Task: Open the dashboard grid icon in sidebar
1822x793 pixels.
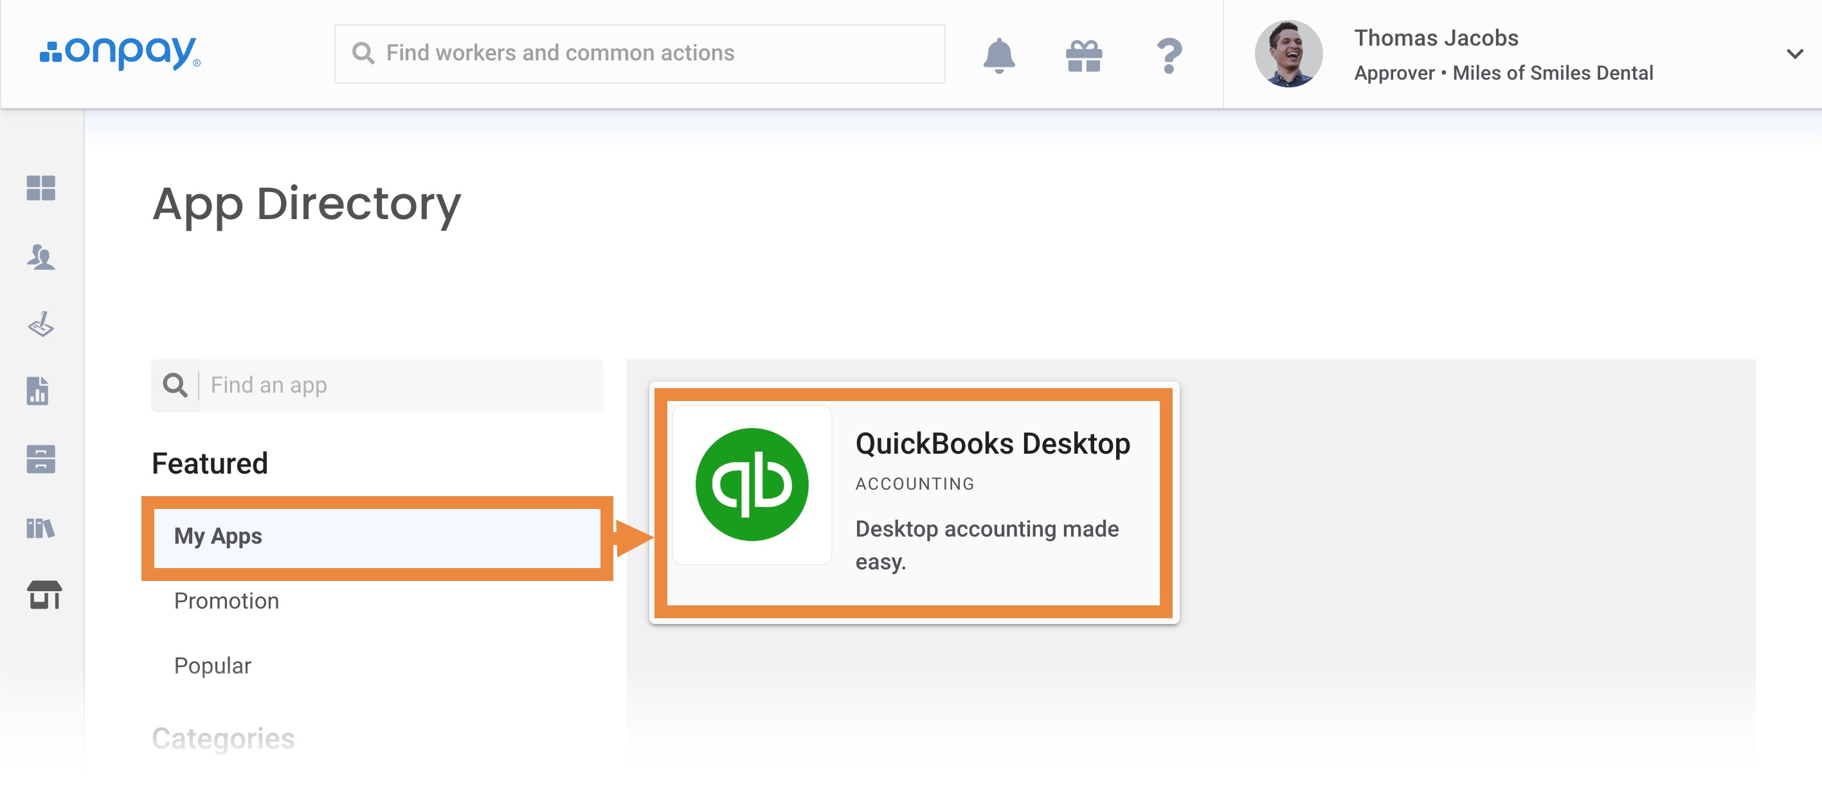Action: pos(41,188)
